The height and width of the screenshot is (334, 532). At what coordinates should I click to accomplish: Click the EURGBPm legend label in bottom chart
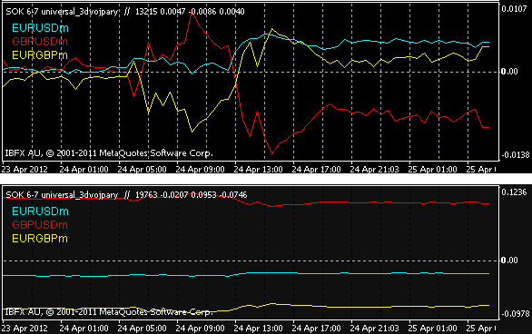pos(40,239)
